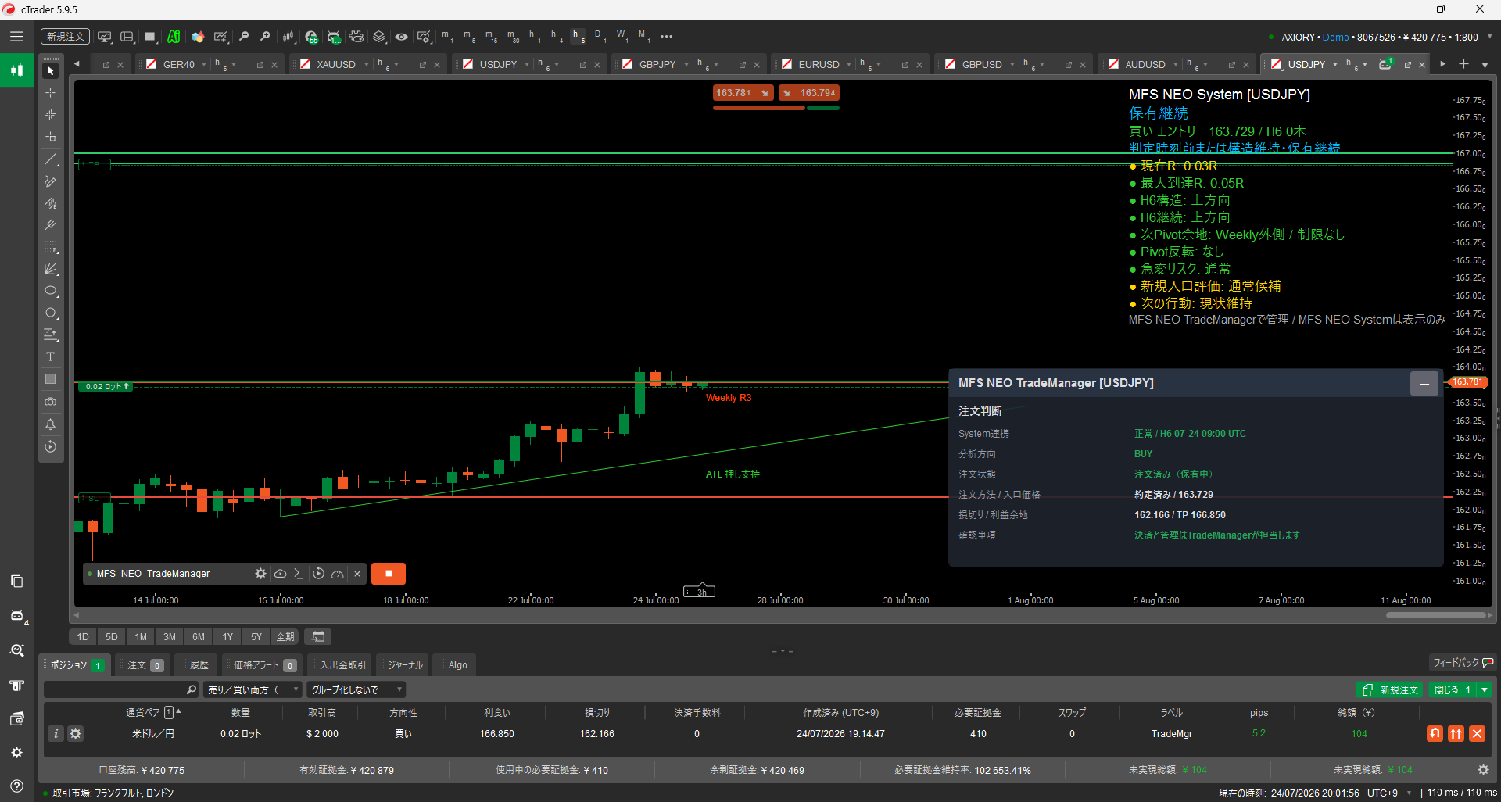Expand the GBPJPY symbol dropdown arrow
The image size is (1501, 802).
(686, 65)
